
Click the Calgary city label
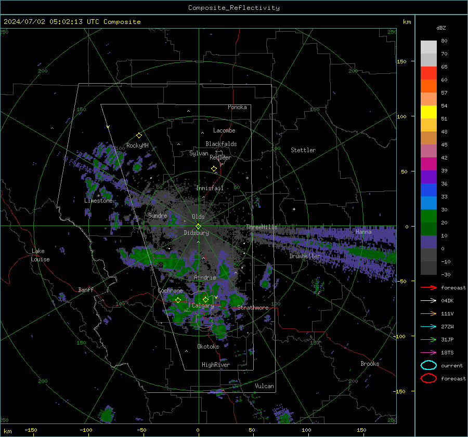203,306
